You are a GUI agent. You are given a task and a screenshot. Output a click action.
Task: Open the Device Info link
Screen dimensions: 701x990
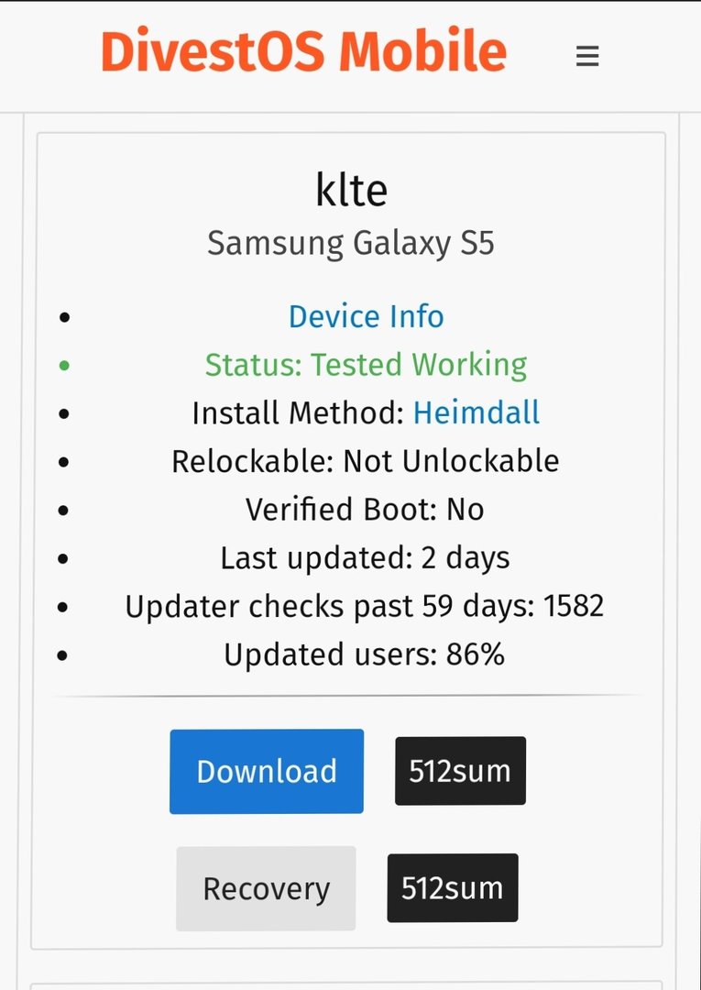click(x=366, y=316)
